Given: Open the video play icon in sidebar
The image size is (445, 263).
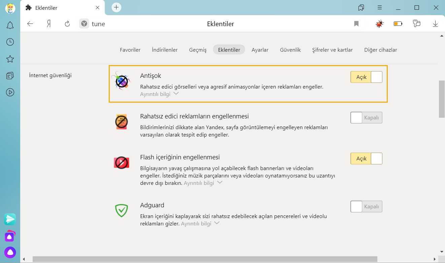Looking at the screenshot, I should coord(10,92).
